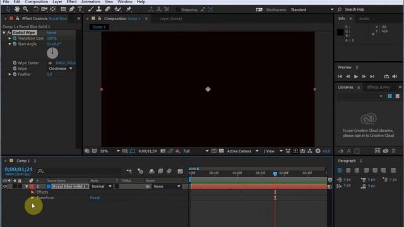Click the next frame button in Preview
404x227 pixels.
pyautogui.click(x=364, y=76)
